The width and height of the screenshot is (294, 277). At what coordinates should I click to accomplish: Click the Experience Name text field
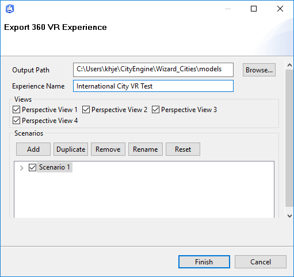pos(153,86)
